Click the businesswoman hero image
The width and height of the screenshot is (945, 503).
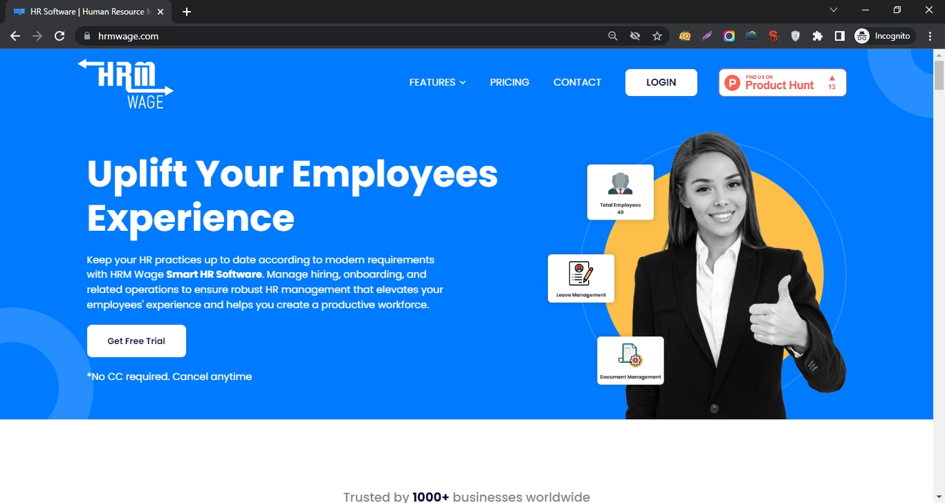click(x=736, y=275)
